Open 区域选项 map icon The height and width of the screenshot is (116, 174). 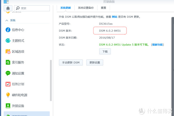[8, 52]
